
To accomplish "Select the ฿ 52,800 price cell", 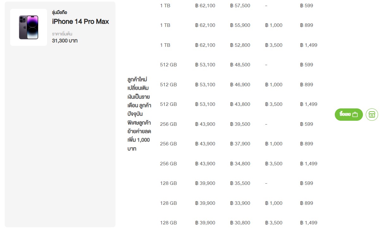I will [240, 45].
